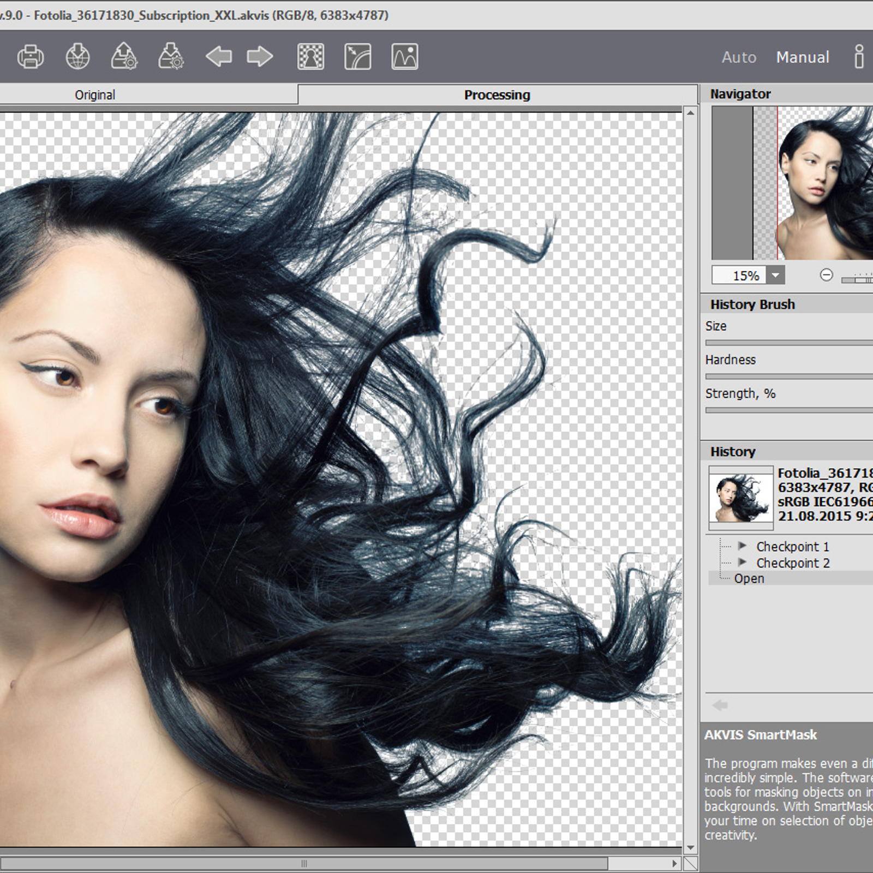Adjust the Strength percent slider
This screenshot has width=873, height=873.
[x=789, y=410]
